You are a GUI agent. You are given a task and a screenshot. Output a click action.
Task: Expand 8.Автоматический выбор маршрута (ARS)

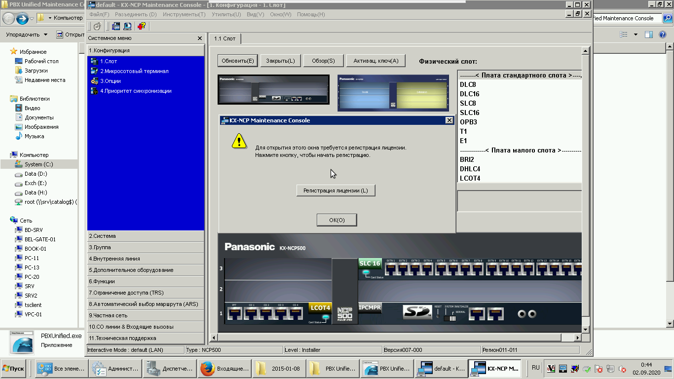pos(146,304)
